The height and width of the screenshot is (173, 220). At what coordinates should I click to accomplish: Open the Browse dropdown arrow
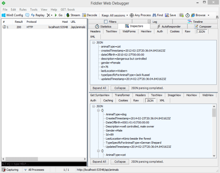tap(209, 15)
